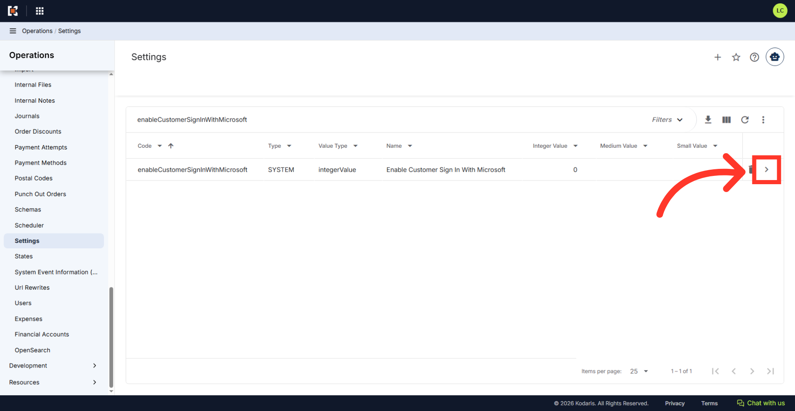This screenshot has height=411, width=795.
Task: Click the plus add setting icon
Action: click(718, 57)
